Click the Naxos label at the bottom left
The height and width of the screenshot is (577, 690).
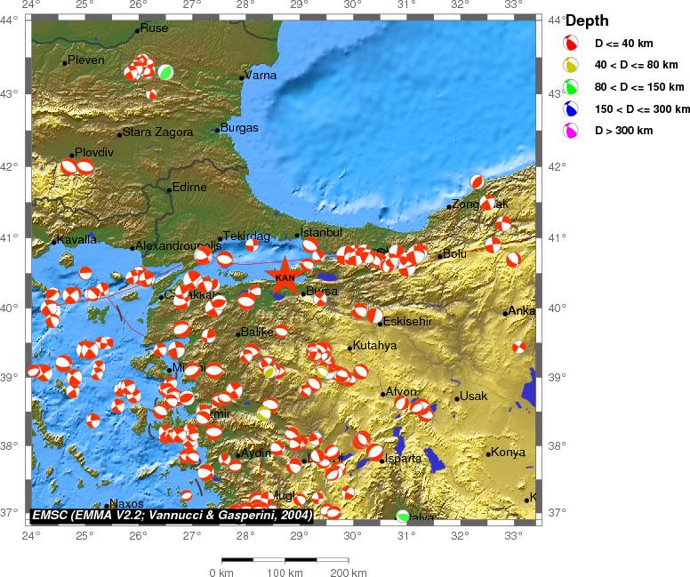[126, 504]
